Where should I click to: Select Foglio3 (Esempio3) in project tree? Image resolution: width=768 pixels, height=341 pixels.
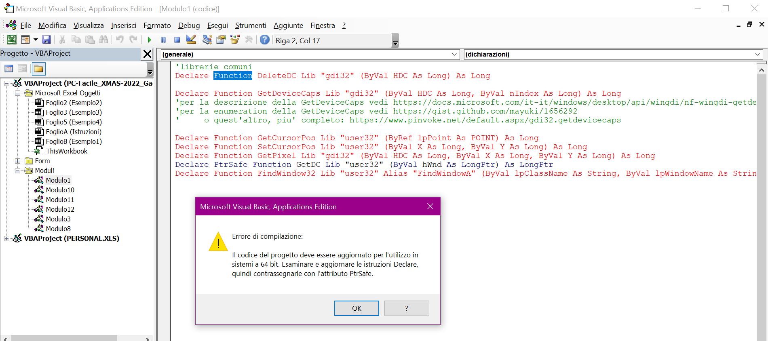tap(74, 112)
